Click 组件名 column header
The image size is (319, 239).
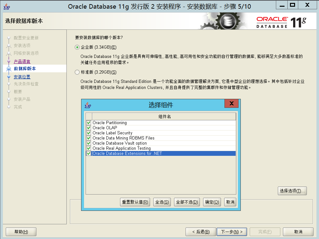[x=164, y=117]
